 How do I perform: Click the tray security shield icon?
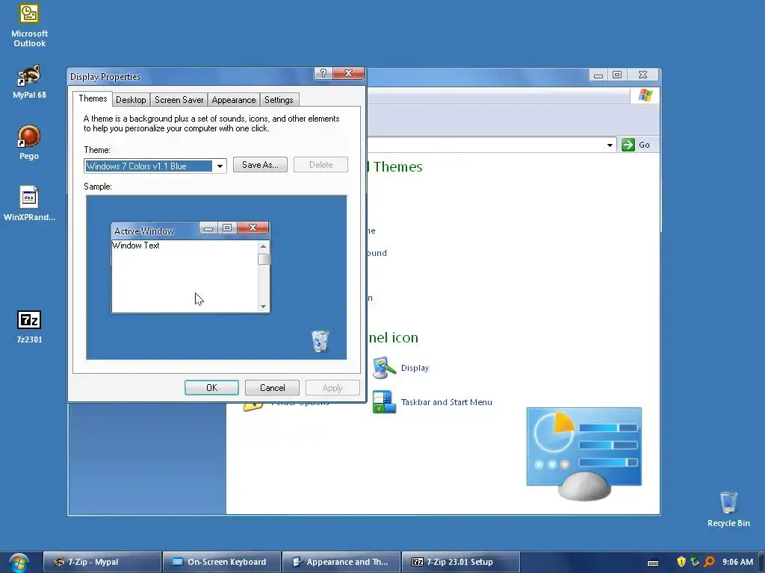(681, 562)
